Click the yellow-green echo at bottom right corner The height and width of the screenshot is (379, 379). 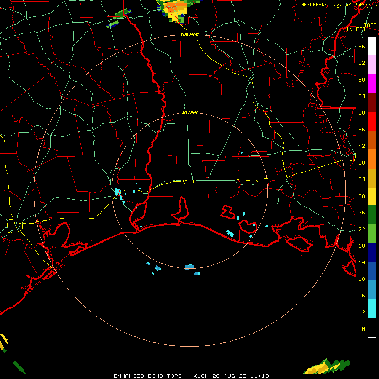(326, 366)
